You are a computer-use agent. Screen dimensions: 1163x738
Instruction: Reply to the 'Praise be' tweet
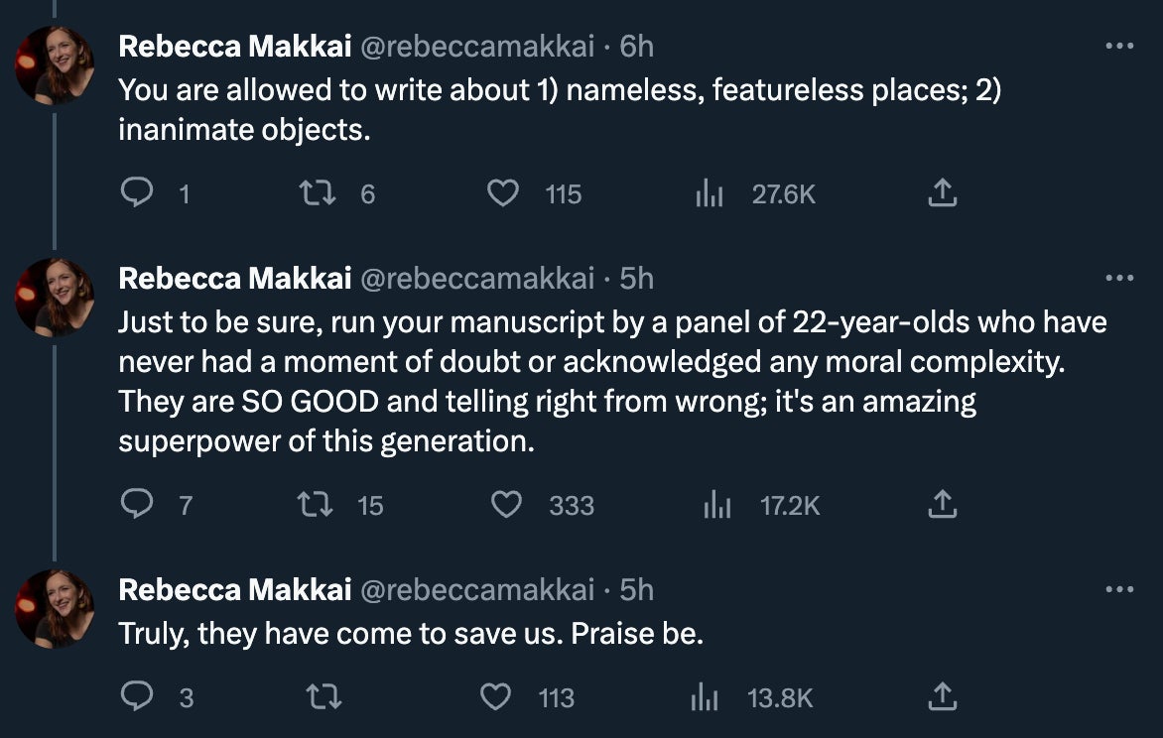pyautogui.click(x=135, y=697)
